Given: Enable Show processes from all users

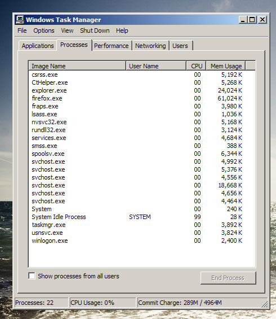Looking at the screenshot, I should pos(32,276).
